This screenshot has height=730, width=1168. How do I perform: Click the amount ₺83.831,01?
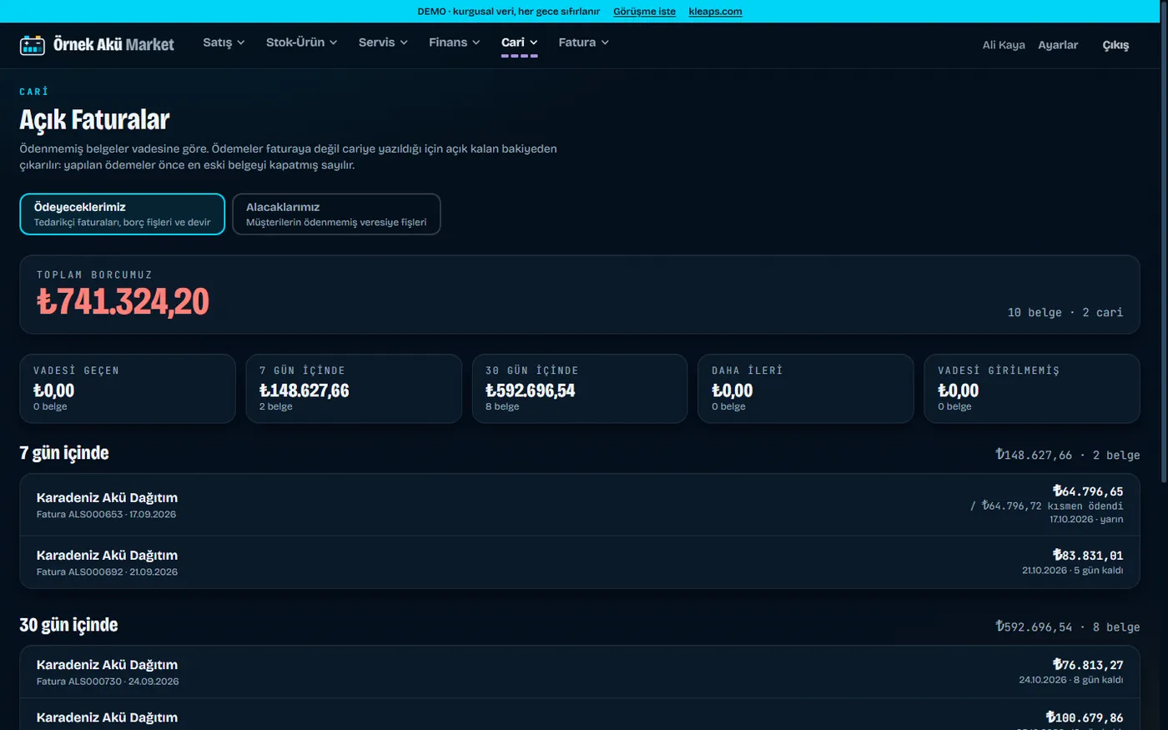1088,555
